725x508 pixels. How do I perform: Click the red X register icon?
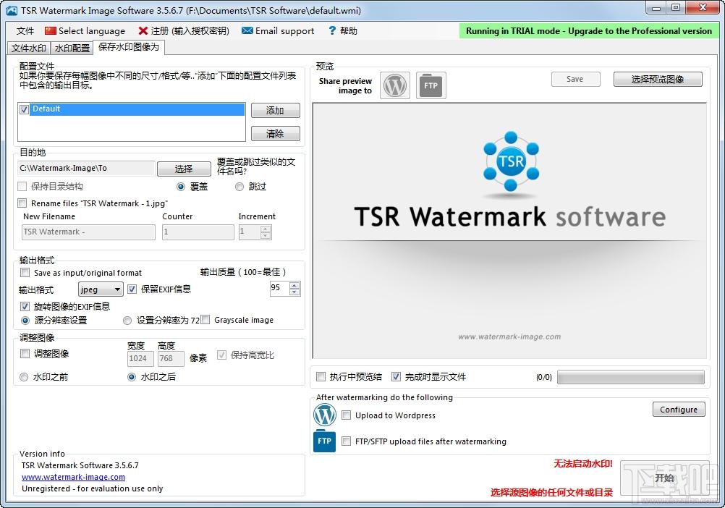(143, 30)
